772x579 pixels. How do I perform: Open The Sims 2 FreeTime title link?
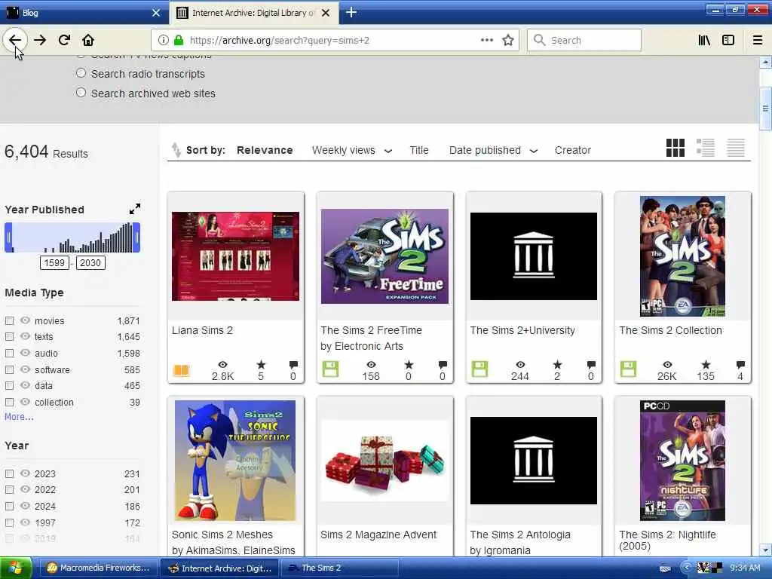tap(371, 330)
